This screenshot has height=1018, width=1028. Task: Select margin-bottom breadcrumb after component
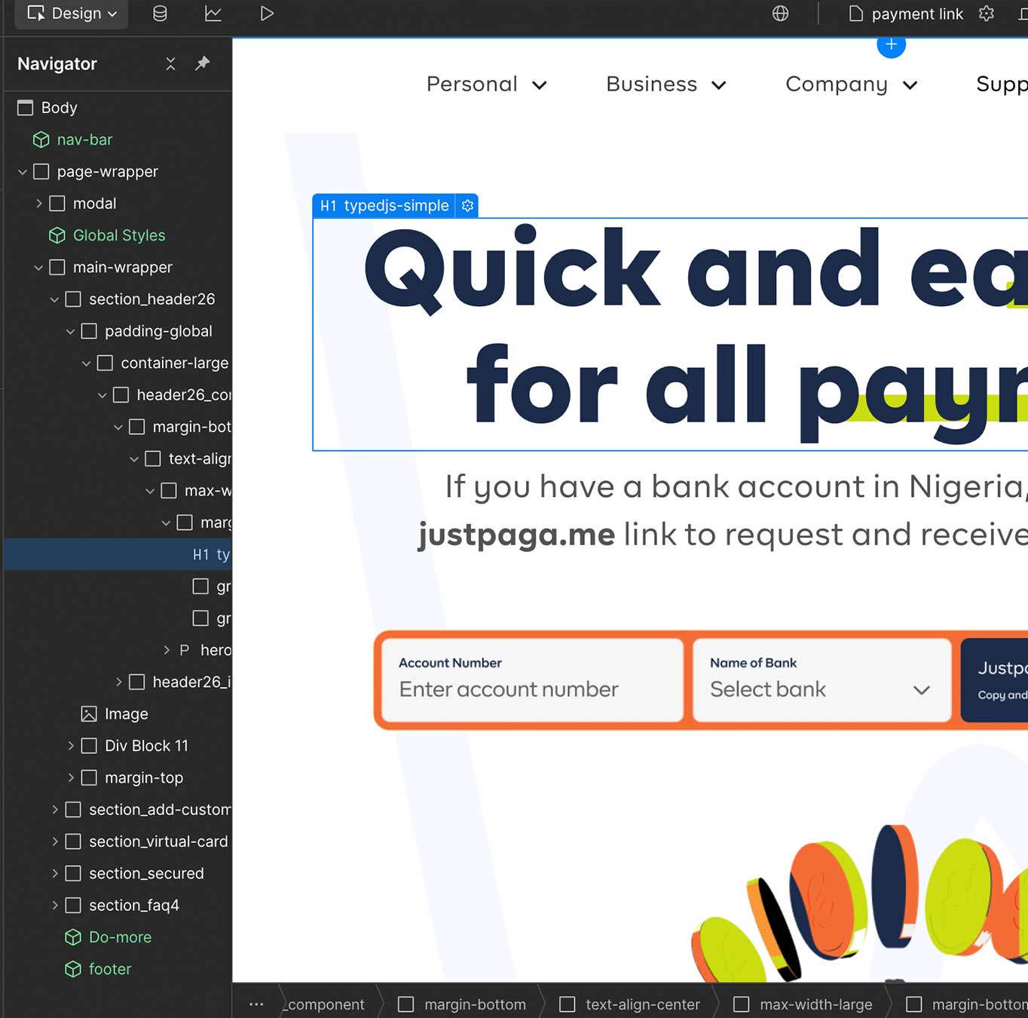[x=462, y=1004]
